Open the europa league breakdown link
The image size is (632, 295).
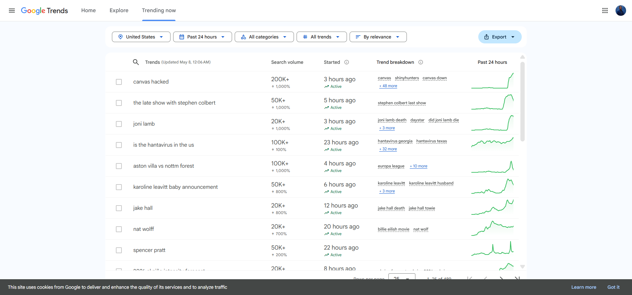tap(391, 166)
